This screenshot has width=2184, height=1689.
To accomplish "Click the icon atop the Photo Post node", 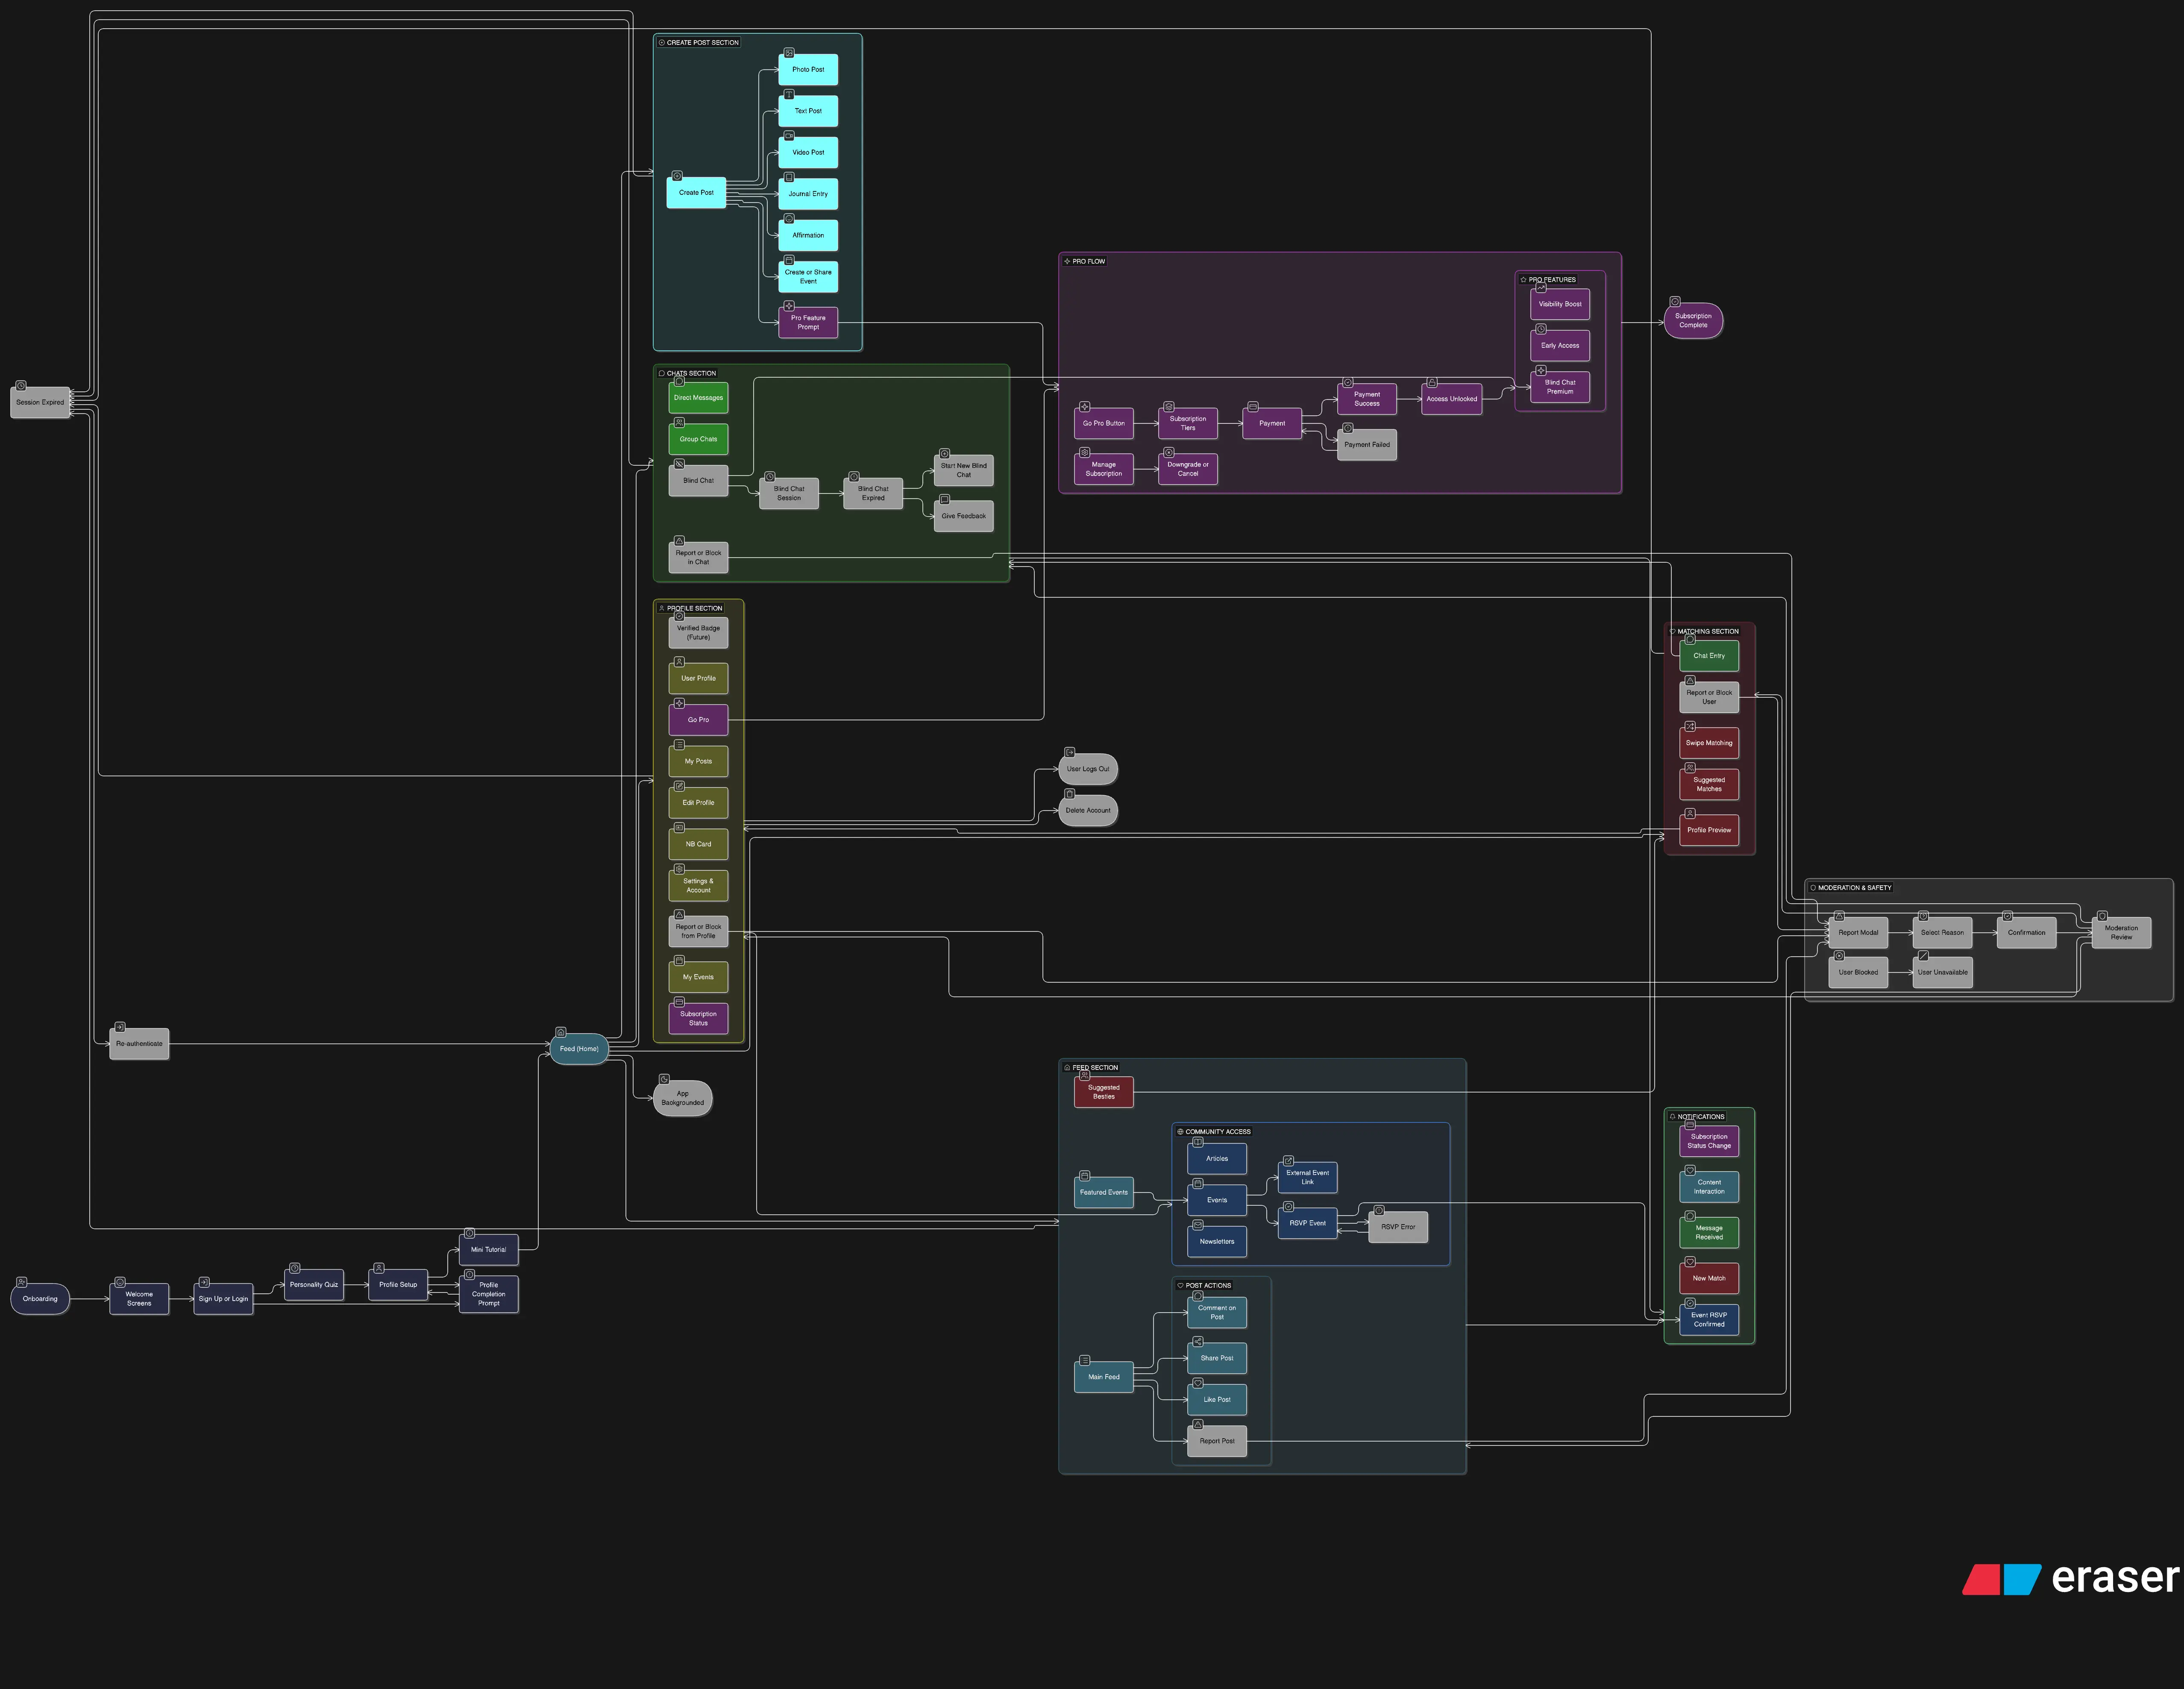I will click(x=789, y=53).
